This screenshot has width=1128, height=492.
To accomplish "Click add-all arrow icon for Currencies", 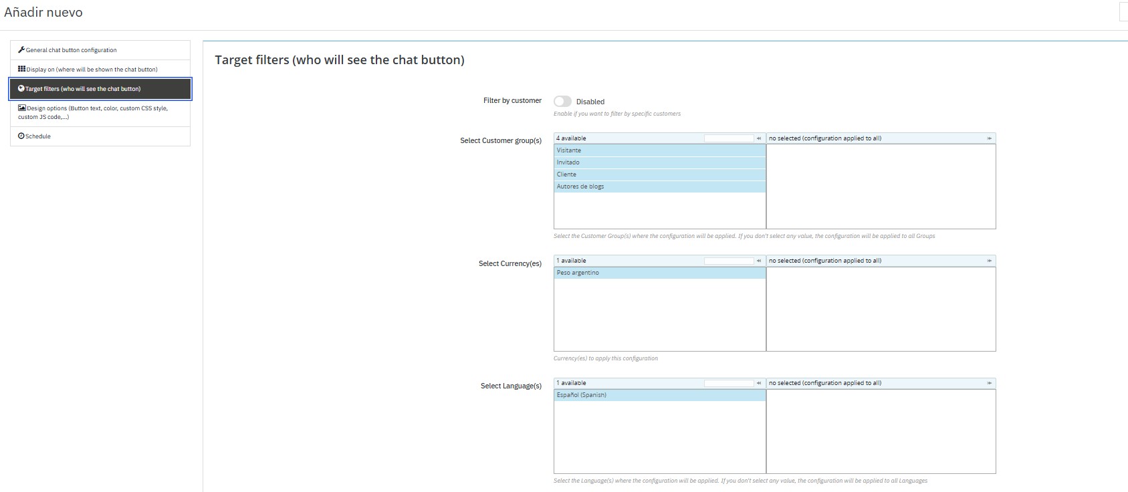I will coord(759,261).
